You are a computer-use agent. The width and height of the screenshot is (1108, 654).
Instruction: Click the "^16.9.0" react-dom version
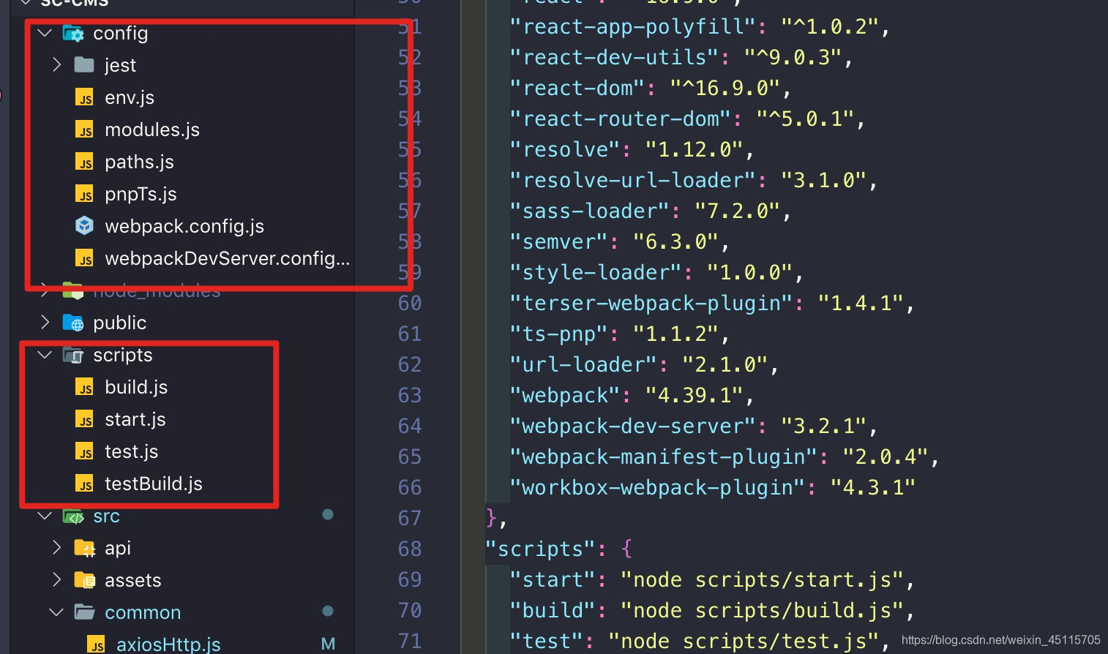(725, 88)
